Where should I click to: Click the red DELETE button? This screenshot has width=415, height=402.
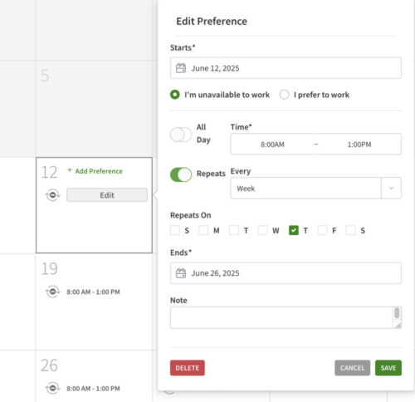188,368
